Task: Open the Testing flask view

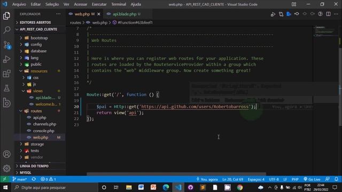Action: coord(6,88)
